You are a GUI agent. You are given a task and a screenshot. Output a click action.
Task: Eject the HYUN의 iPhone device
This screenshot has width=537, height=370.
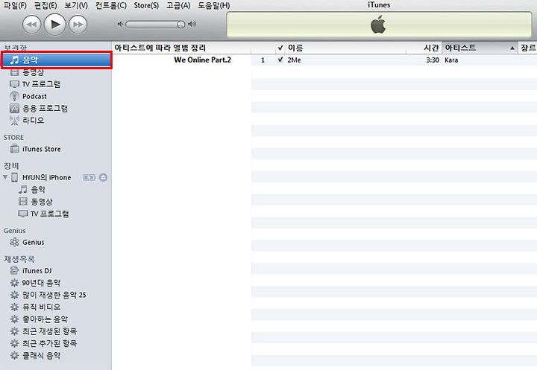[103, 177]
